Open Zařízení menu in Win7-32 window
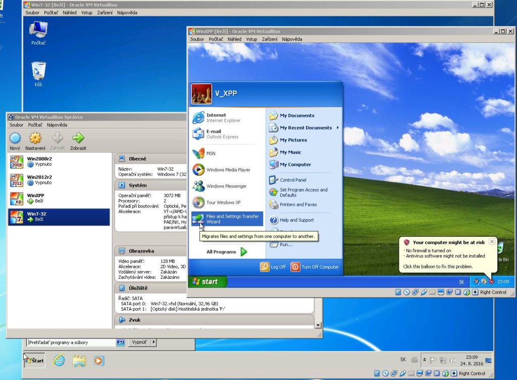517x380 pixels. (x=105, y=13)
